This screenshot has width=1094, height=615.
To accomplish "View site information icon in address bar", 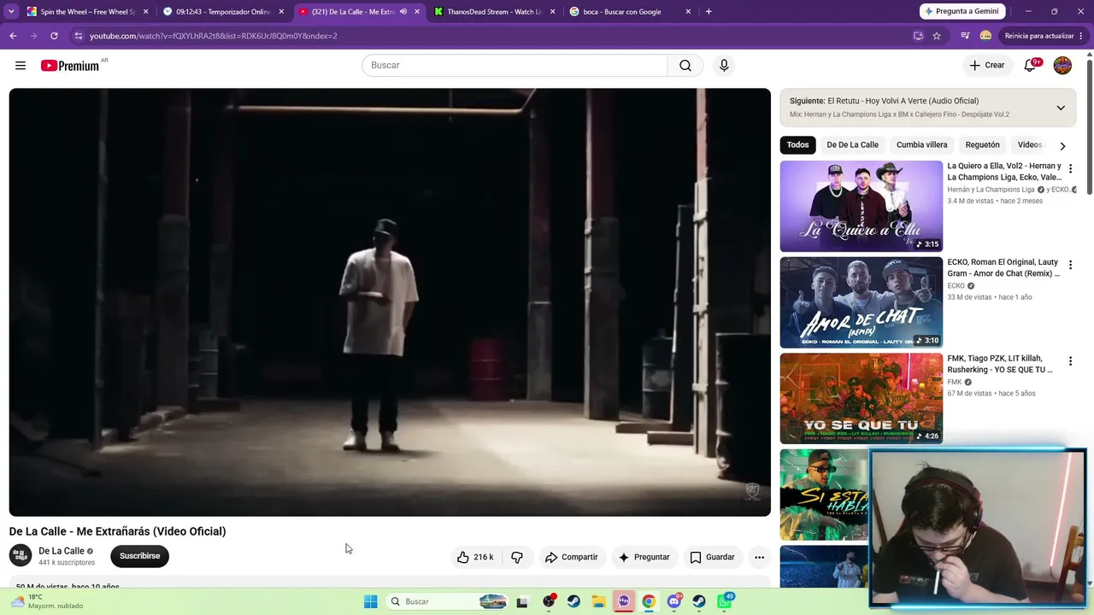I will pyautogui.click(x=78, y=36).
